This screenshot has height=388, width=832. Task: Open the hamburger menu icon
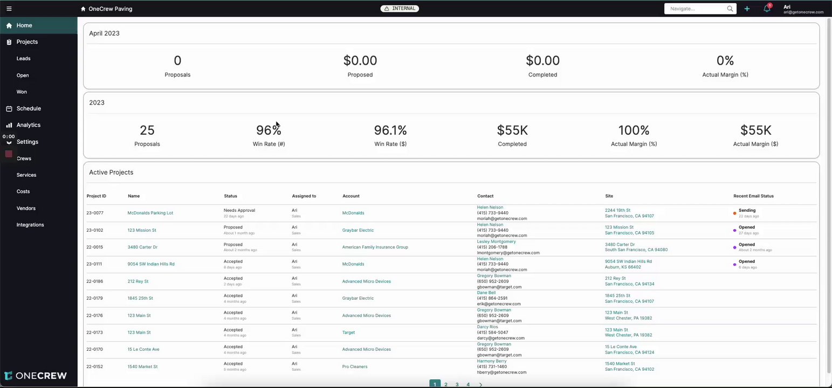coord(9,9)
